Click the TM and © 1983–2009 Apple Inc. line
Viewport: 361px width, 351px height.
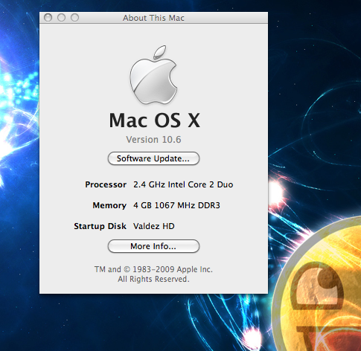(x=153, y=269)
